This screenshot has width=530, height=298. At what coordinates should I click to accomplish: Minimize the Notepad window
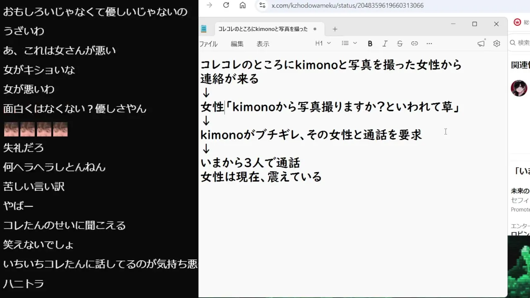click(453, 24)
